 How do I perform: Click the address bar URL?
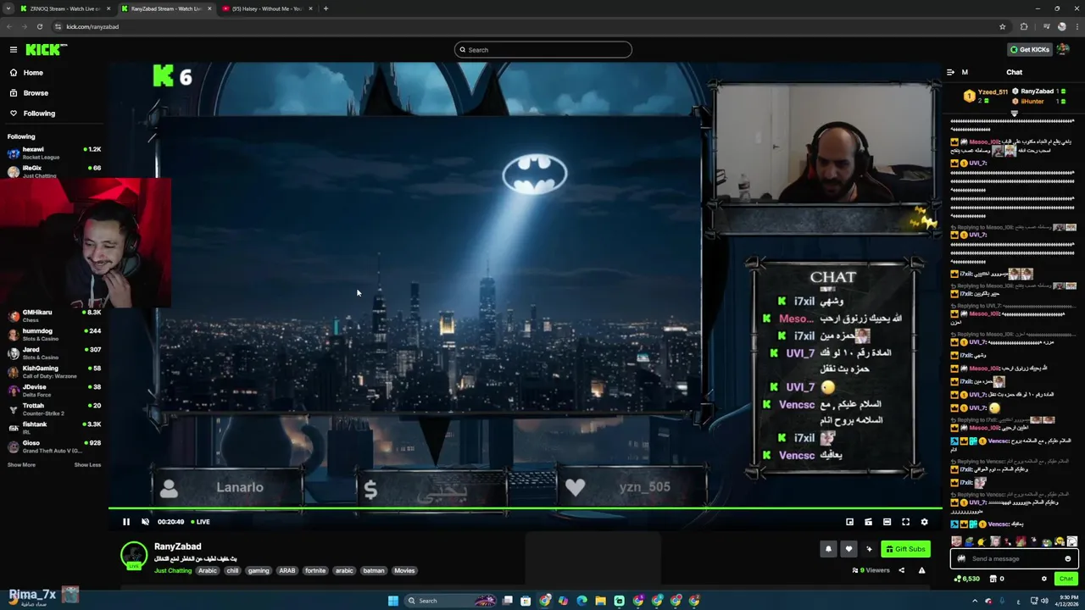(92, 27)
